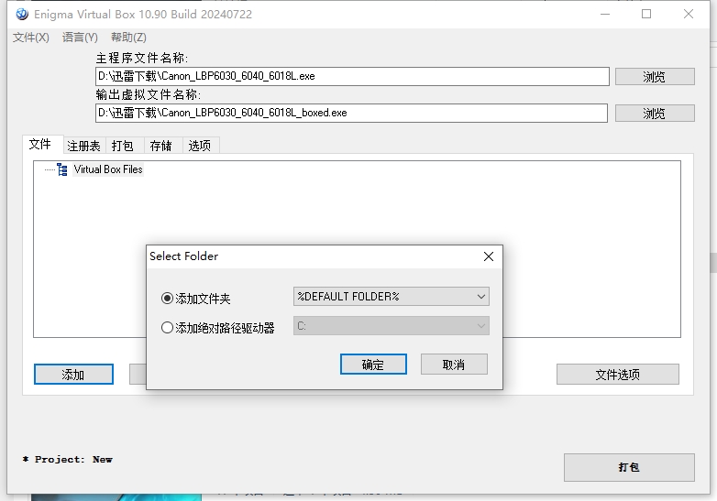
Task: Open the 文件(X) menu
Action: point(30,38)
